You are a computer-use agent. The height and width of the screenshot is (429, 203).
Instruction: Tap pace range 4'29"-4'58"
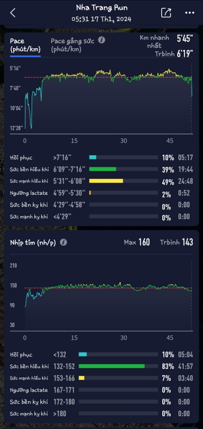(69, 205)
